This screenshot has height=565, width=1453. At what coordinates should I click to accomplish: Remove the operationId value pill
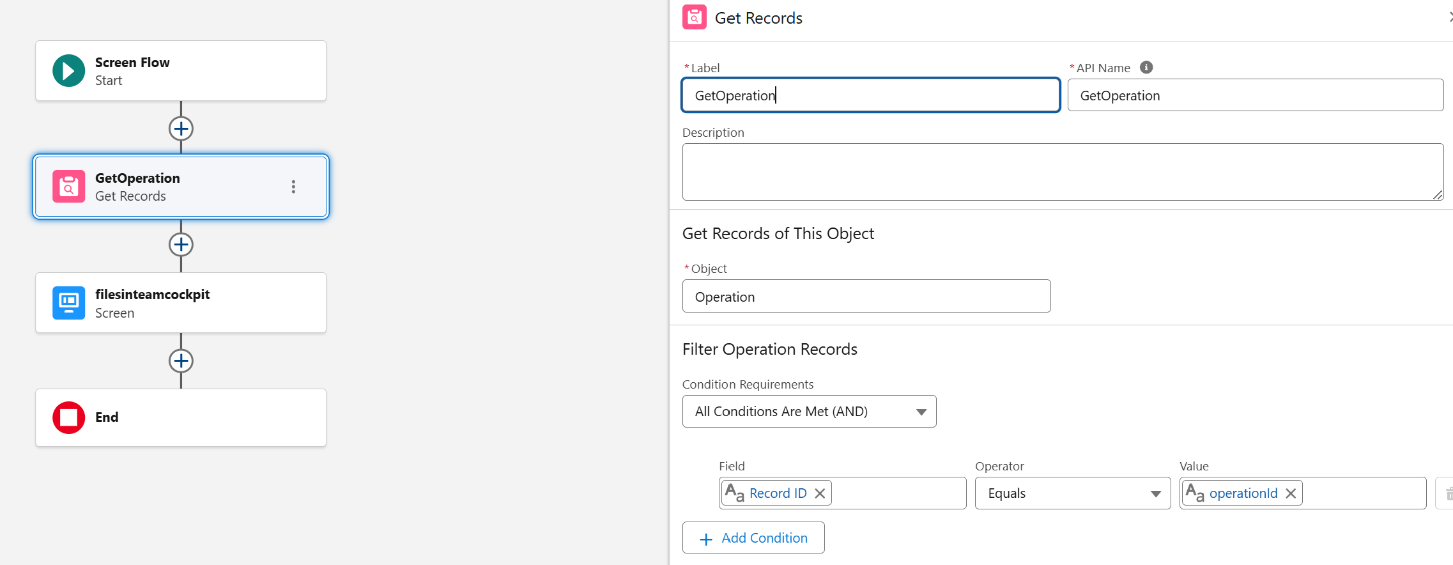pyautogui.click(x=1291, y=493)
